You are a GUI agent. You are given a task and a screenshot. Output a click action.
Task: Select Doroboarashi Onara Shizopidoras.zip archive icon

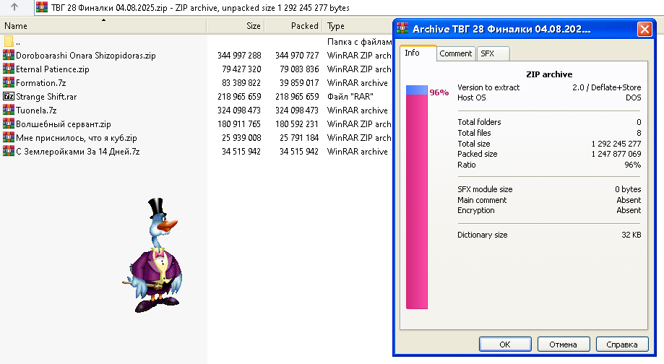click(9, 55)
